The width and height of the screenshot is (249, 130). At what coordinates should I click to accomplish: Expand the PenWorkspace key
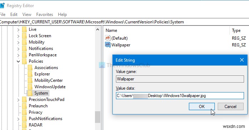[x=18, y=55]
